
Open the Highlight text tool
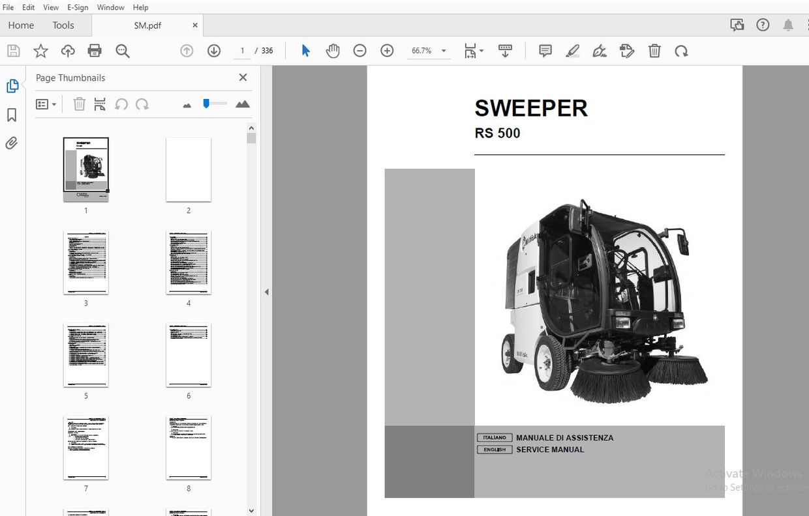pos(572,50)
